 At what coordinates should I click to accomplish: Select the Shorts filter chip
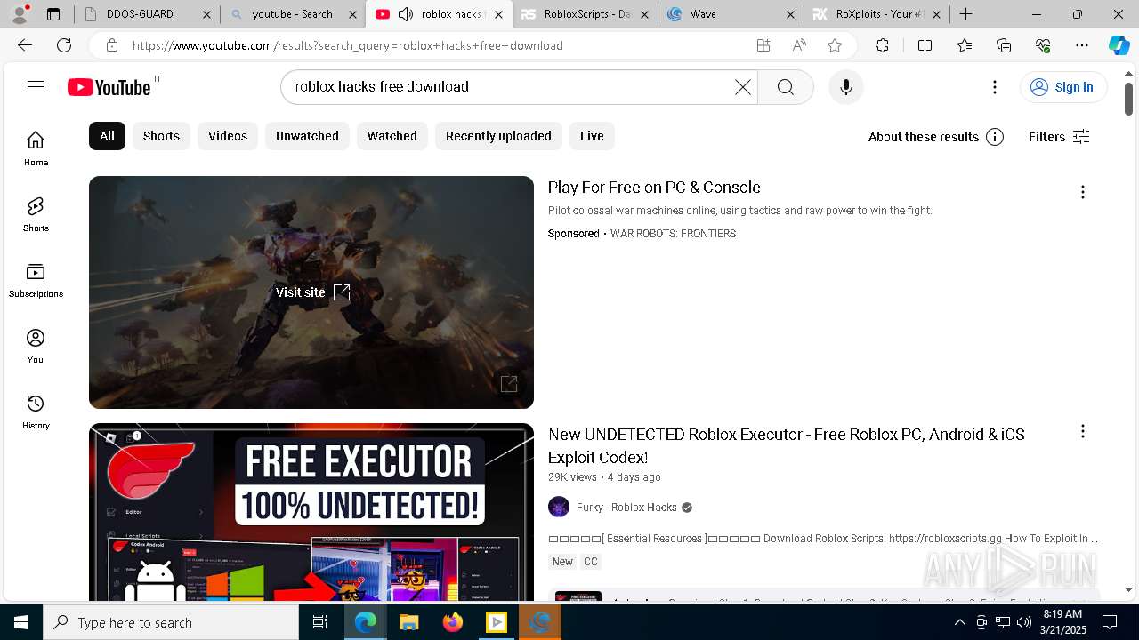[161, 136]
